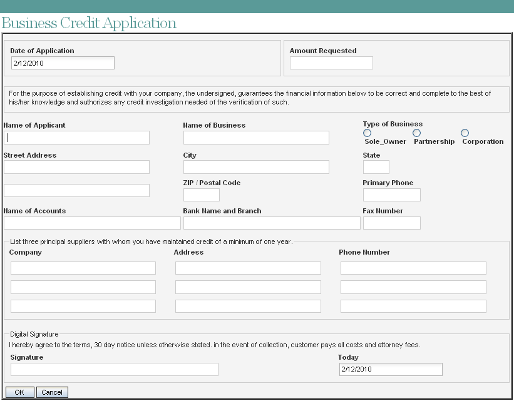Click the Cancel button

(x=52, y=392)
